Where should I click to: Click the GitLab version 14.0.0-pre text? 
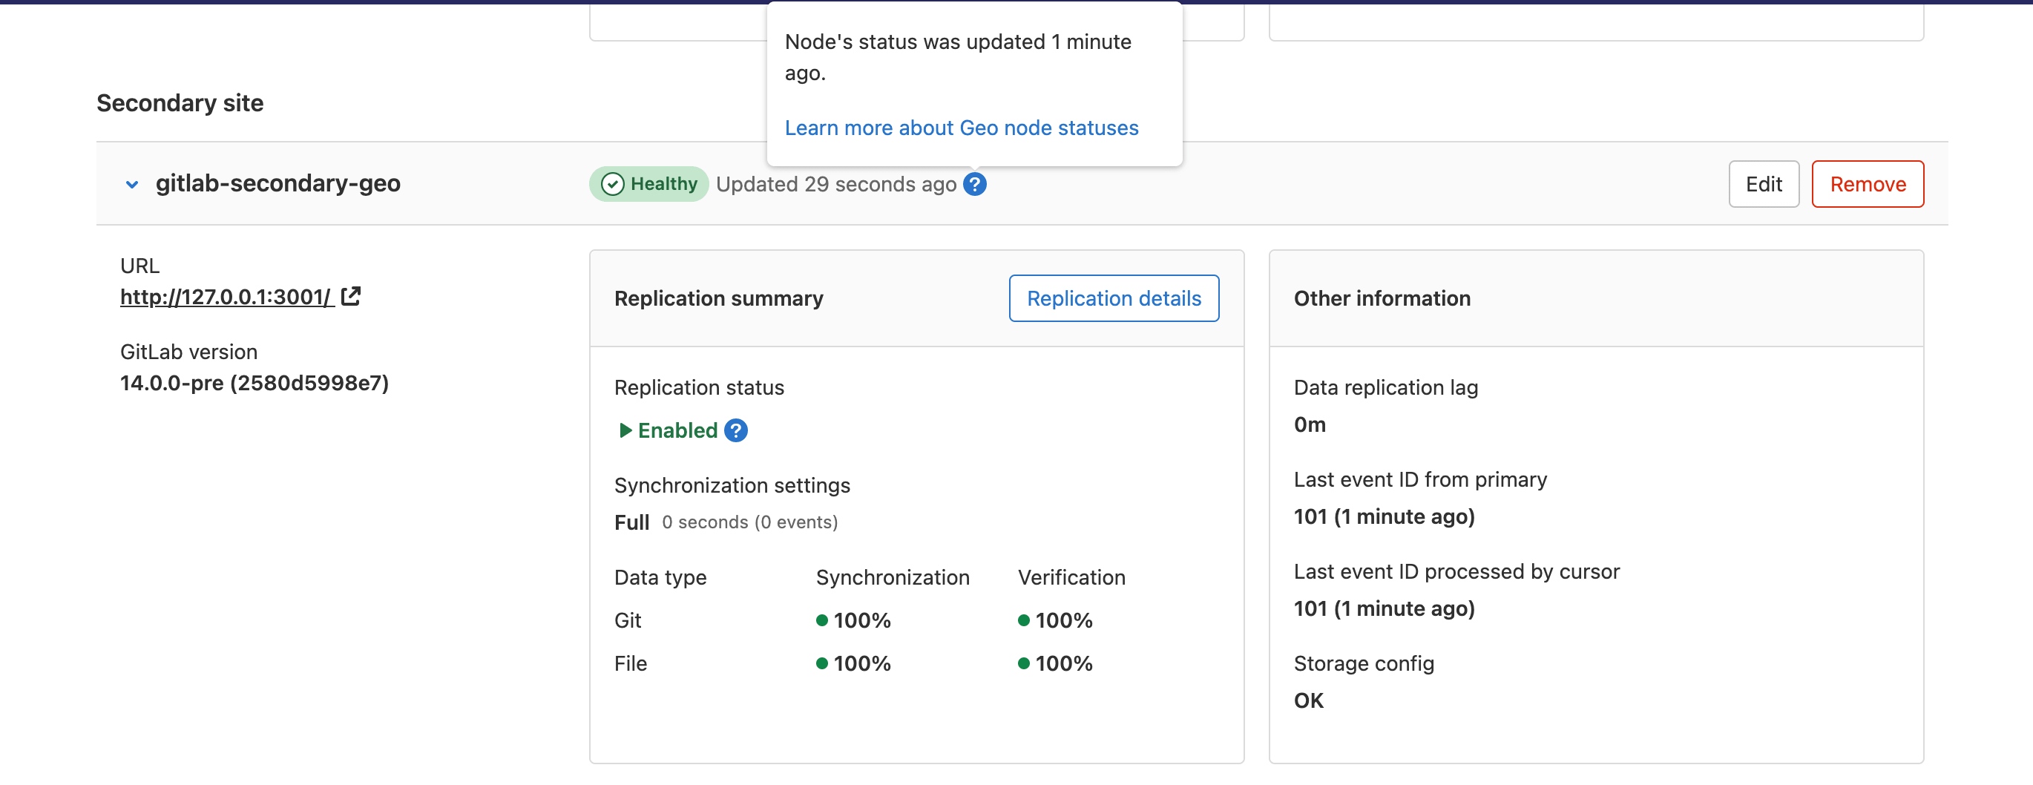tap(254, 384)
